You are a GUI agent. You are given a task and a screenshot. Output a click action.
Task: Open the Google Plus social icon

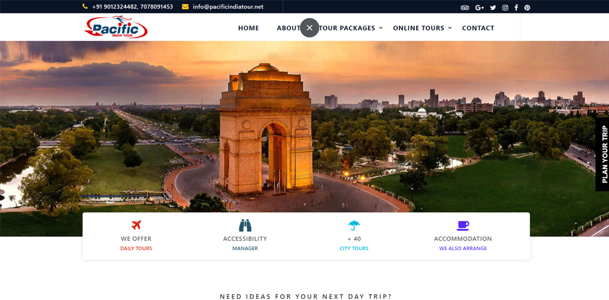[479, 7]
